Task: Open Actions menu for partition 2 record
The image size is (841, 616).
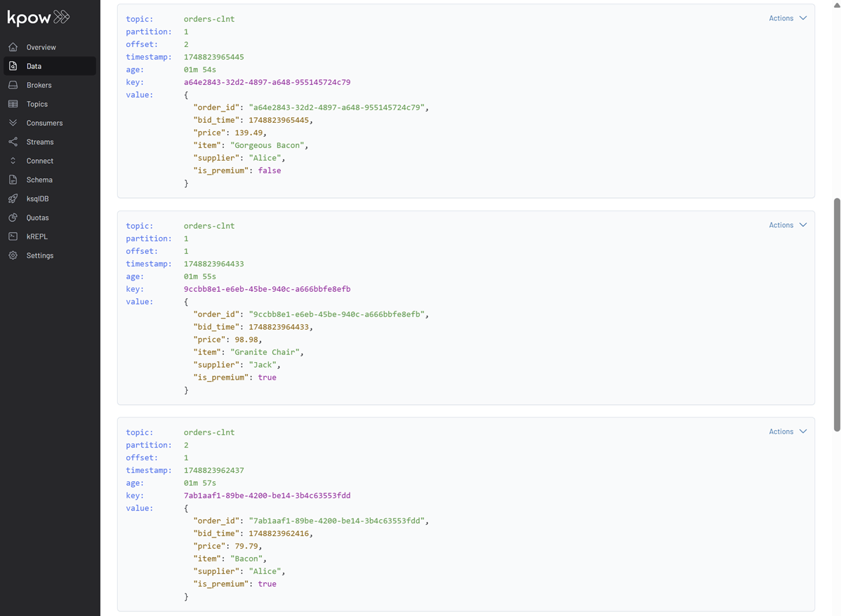Action: pos(787,431)
